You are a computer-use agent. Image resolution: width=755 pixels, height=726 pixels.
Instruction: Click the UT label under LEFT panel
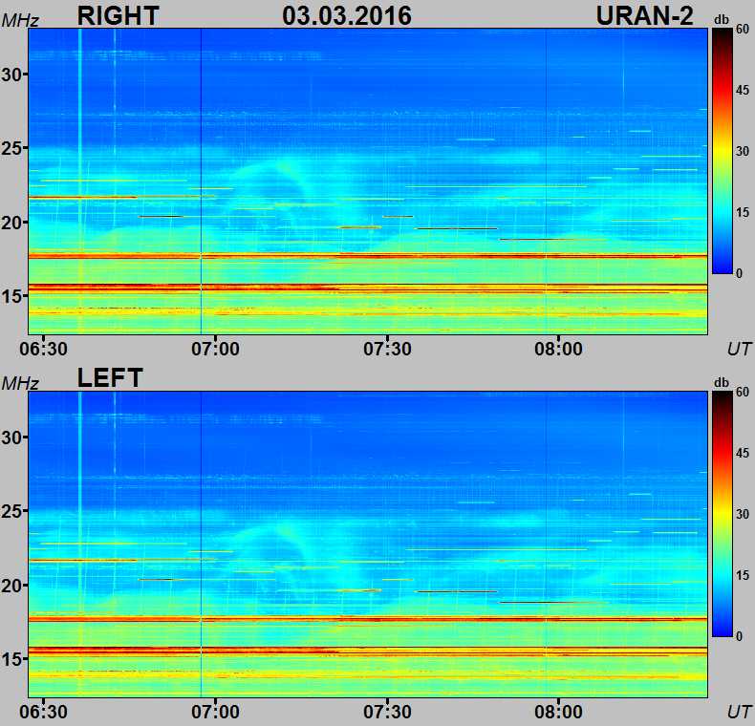[x=739, y=712]
